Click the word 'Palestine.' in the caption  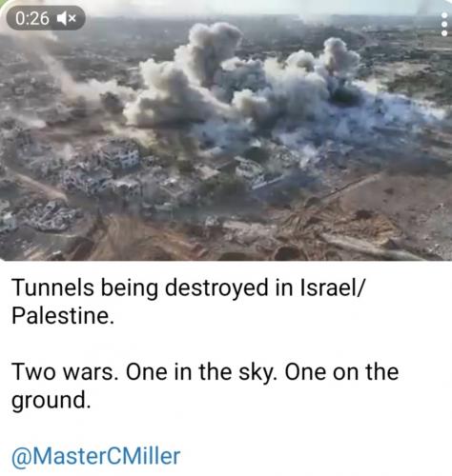pyautogui.click(x=63, y=316)
